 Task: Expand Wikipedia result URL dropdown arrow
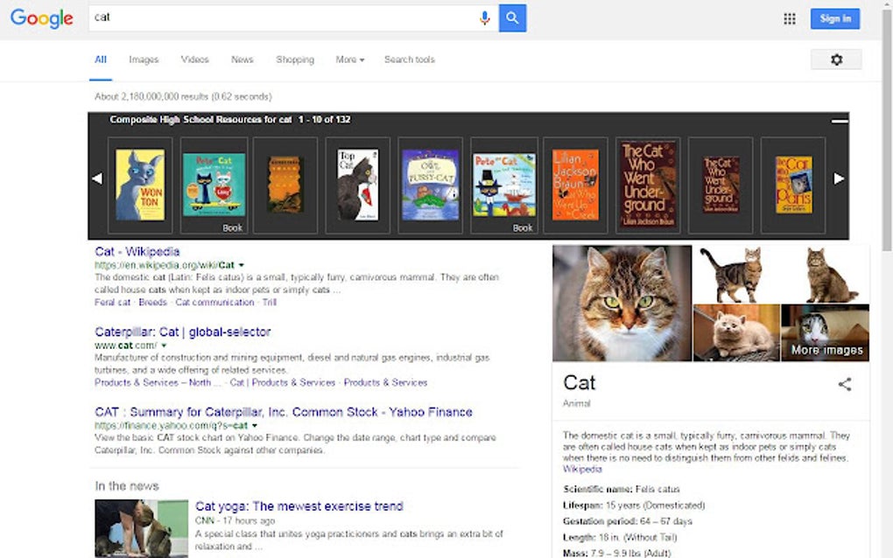point(242,265)
